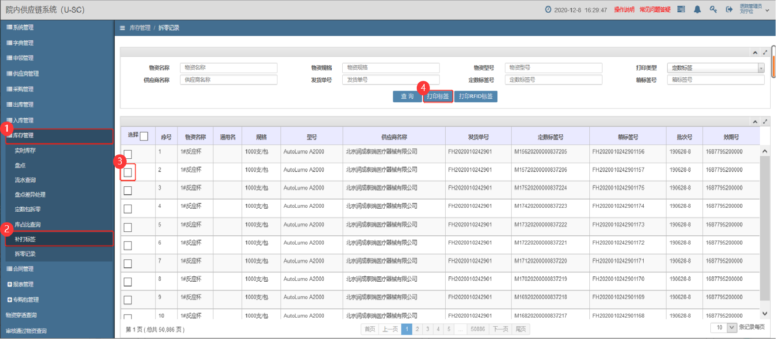Open 实时库存 submenu item
The height and width of the screenshot is (339, 776).
click(x=25, y=150)
